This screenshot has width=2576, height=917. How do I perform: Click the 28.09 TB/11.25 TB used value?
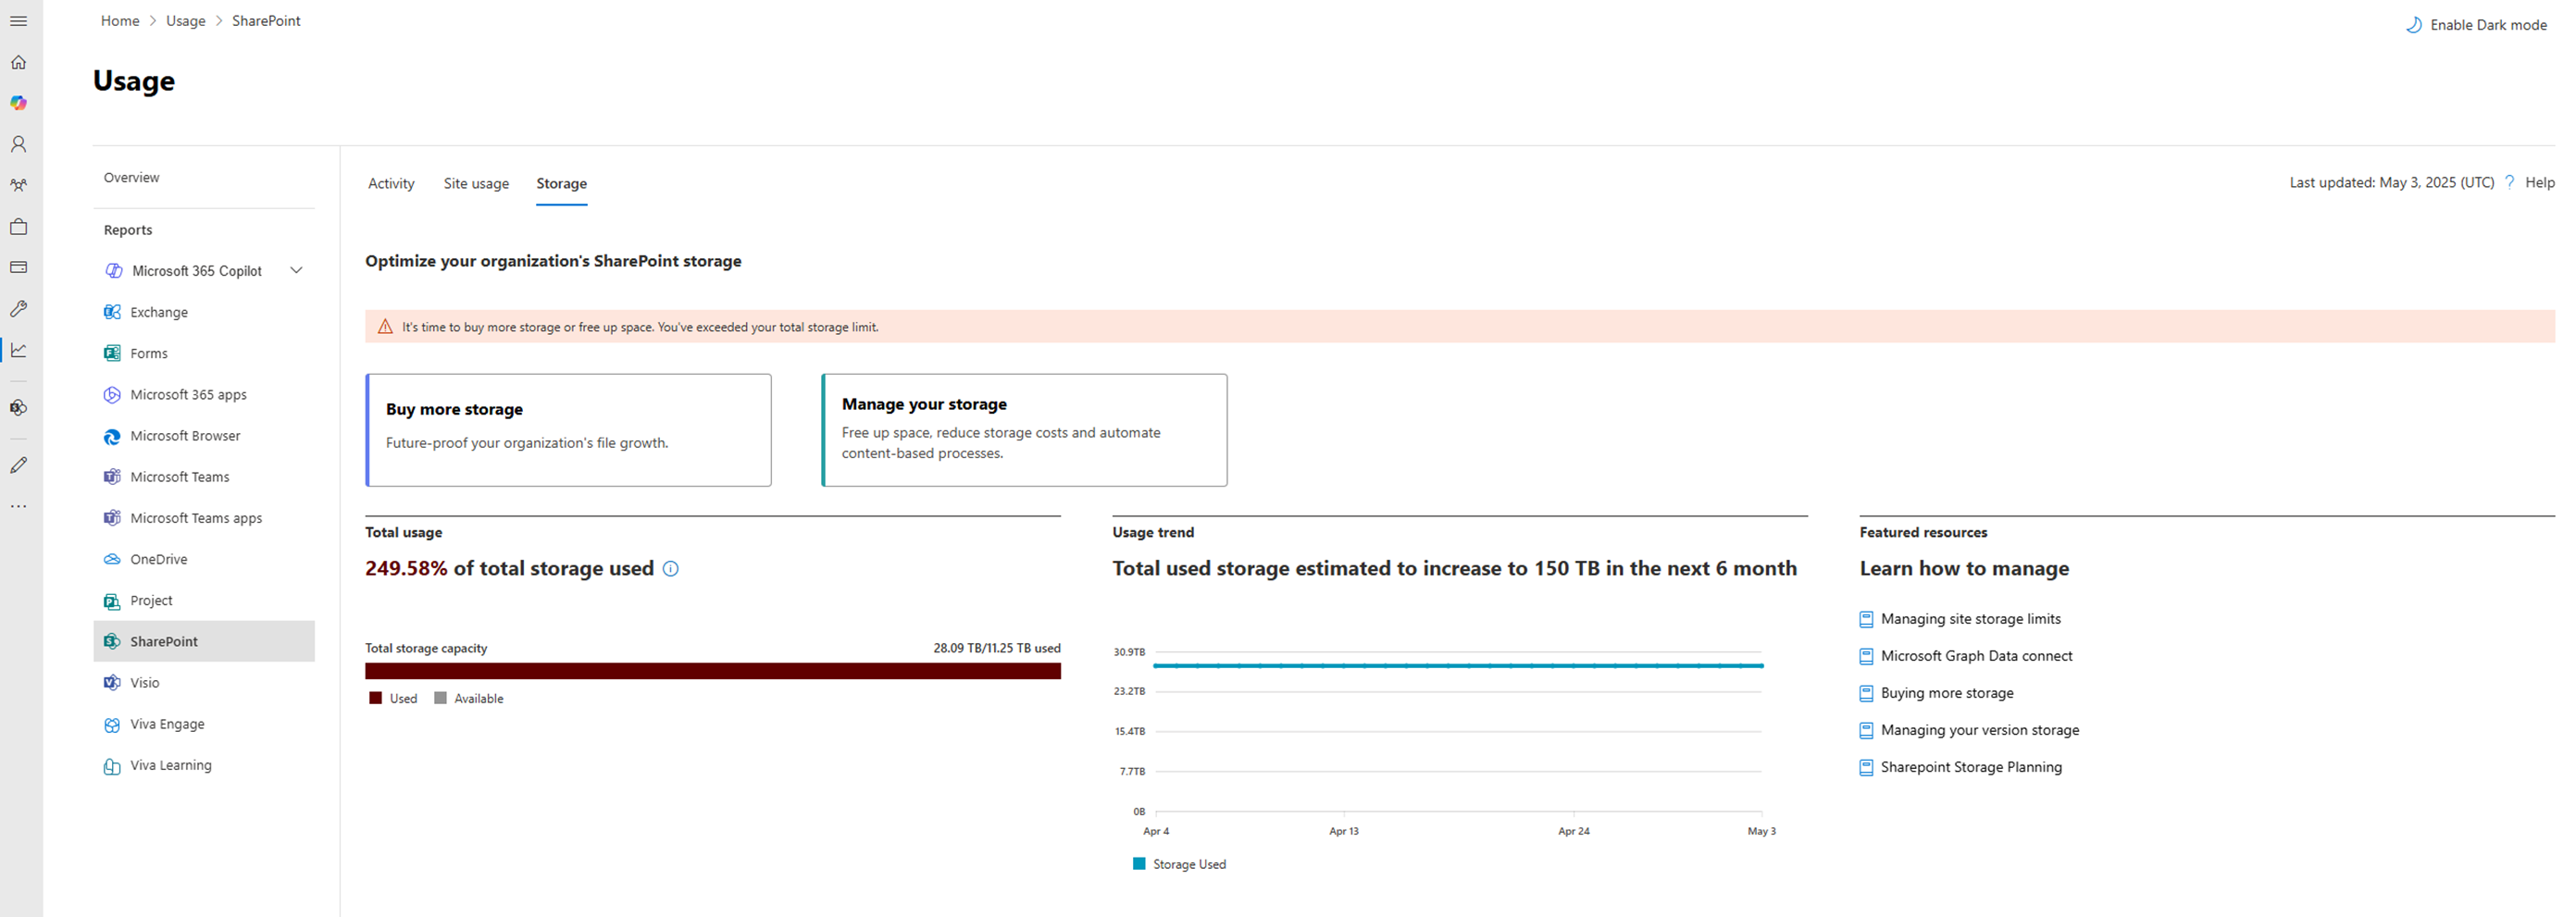click(x=997, y=648)
